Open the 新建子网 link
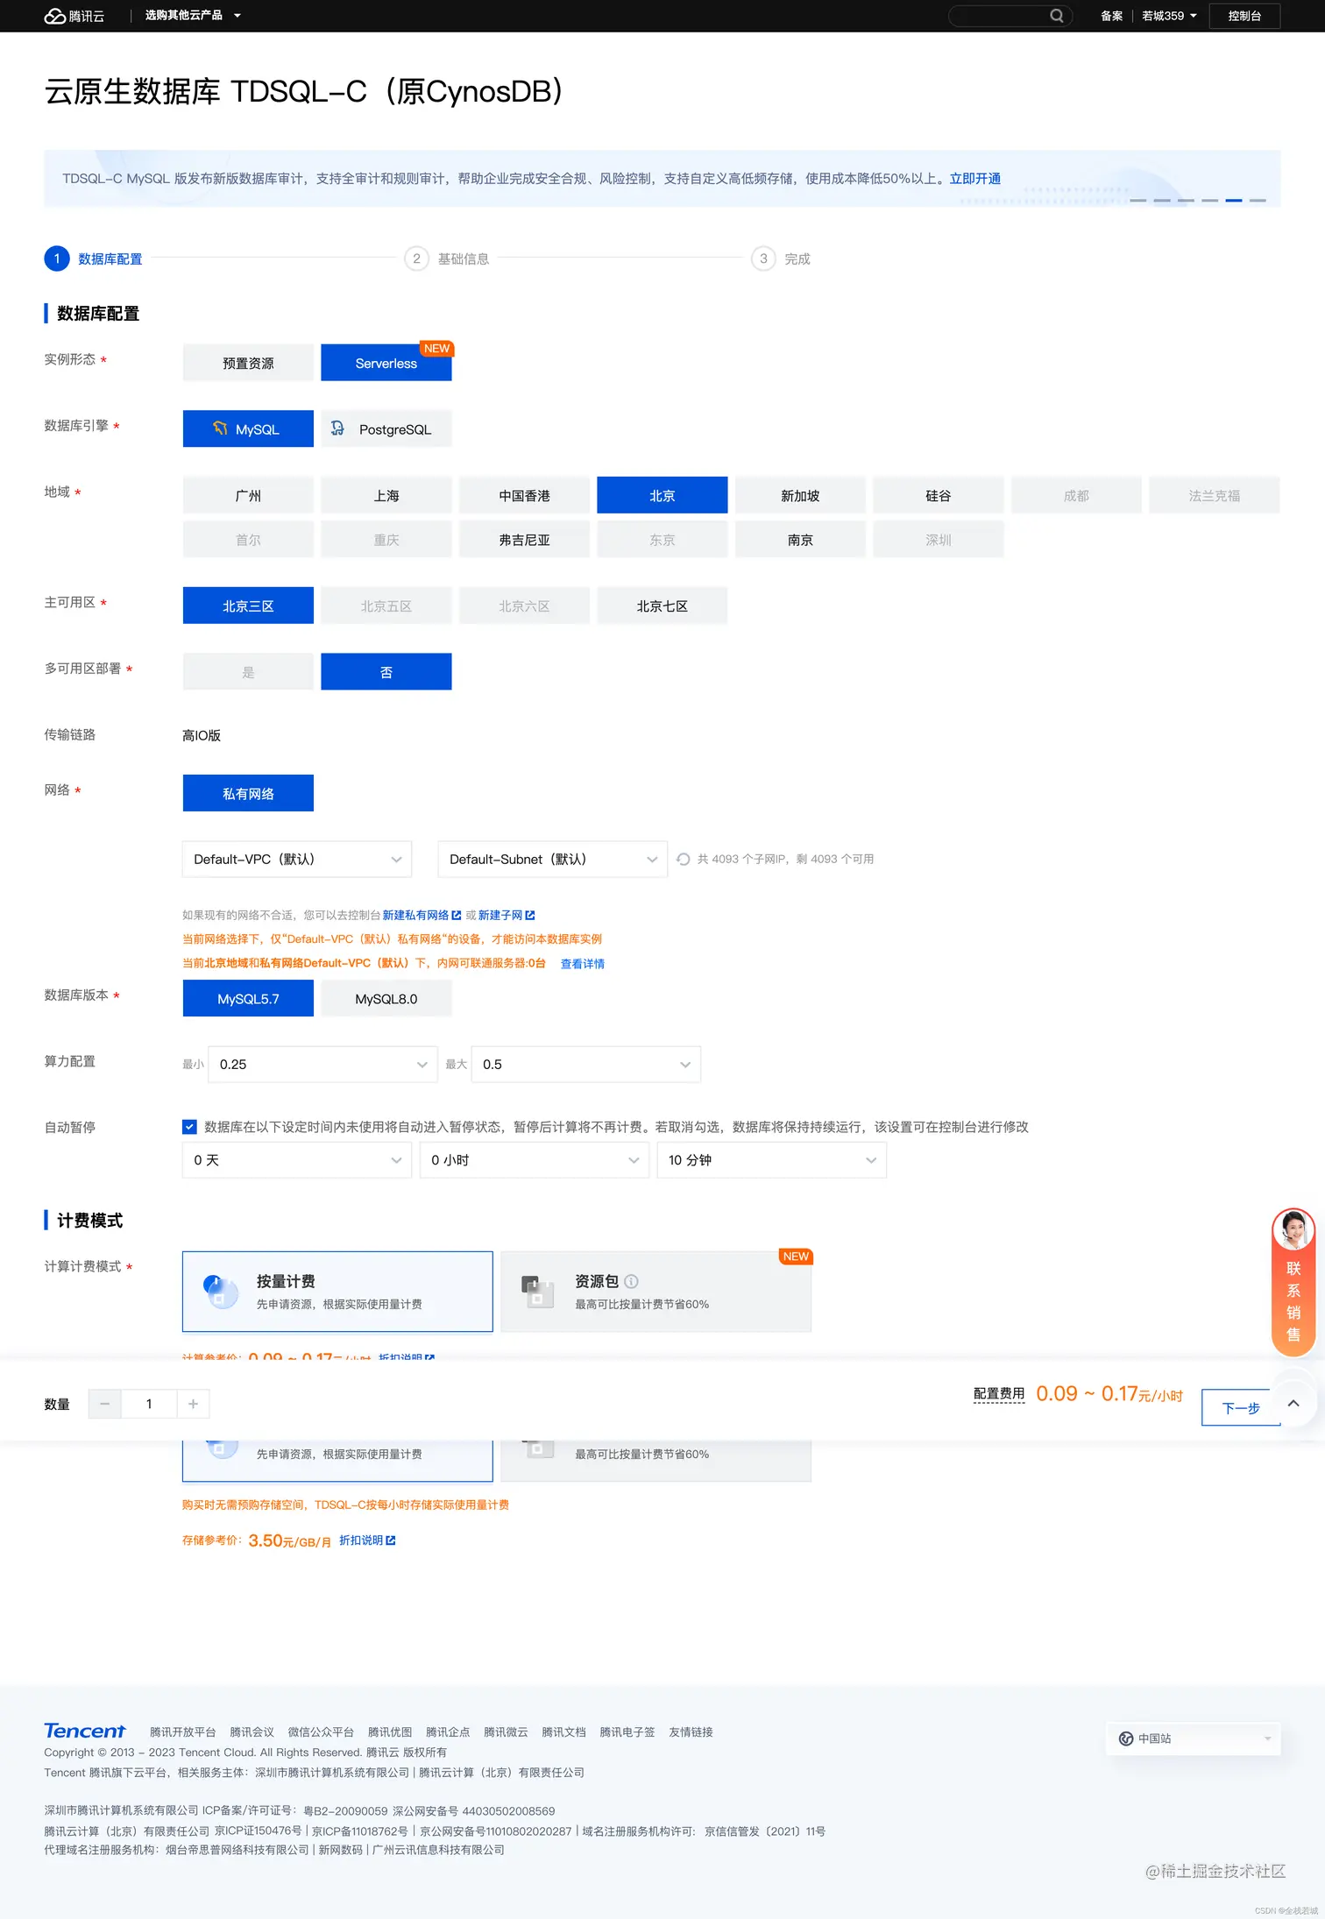The height and width of the screenshot is (1919, 1325). tap(506, 916)
